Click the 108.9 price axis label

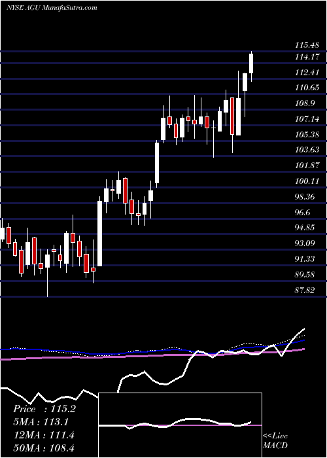pos(305,103)
